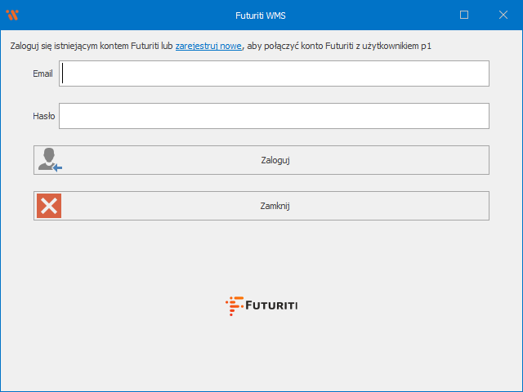Screen dimensions: 523x392
Task: Close the window using title bar X
Action: [x=503, y=15]
